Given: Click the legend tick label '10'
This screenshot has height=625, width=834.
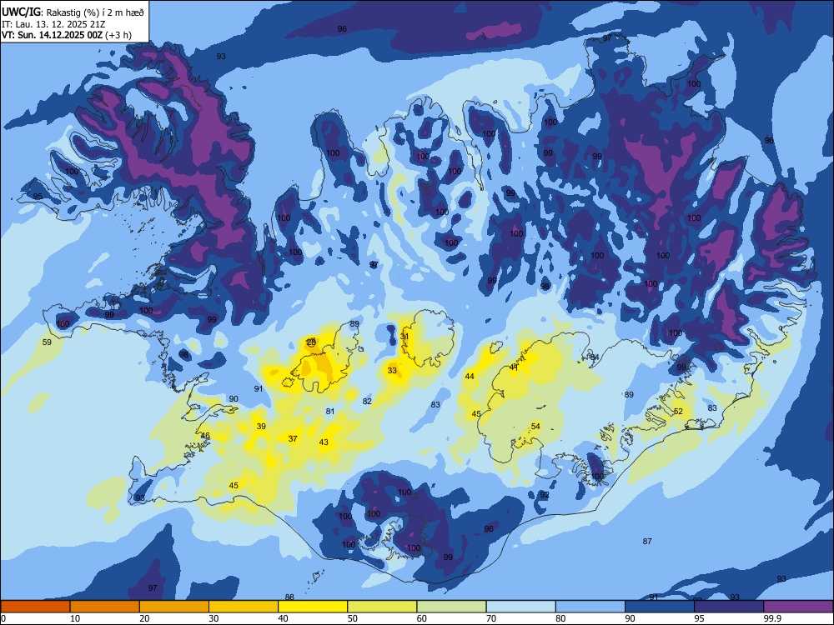Looking at the screenshot, I should (75, 618).
